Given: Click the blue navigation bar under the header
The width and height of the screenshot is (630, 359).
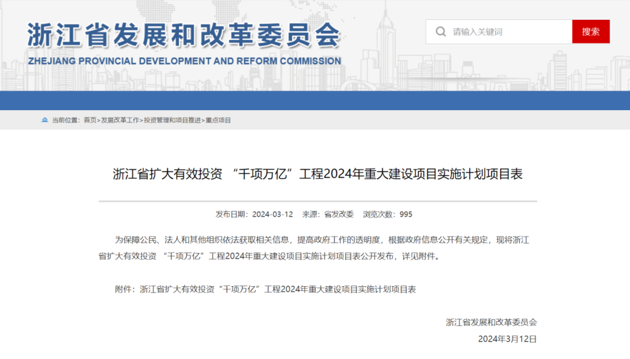Looking at the screenshot, I should point(315,100).
